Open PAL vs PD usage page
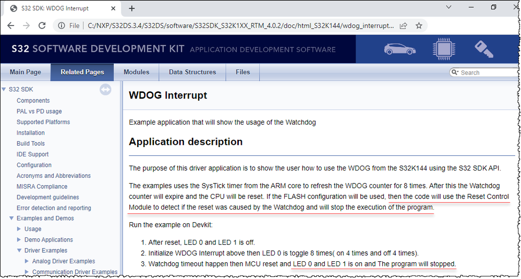The width and height of the screenshot is (521, 279). (39, 111)
